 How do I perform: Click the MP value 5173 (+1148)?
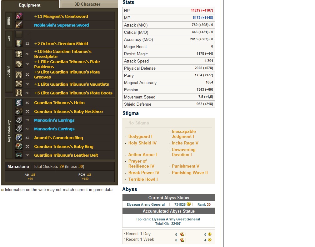tap(203, 18)
